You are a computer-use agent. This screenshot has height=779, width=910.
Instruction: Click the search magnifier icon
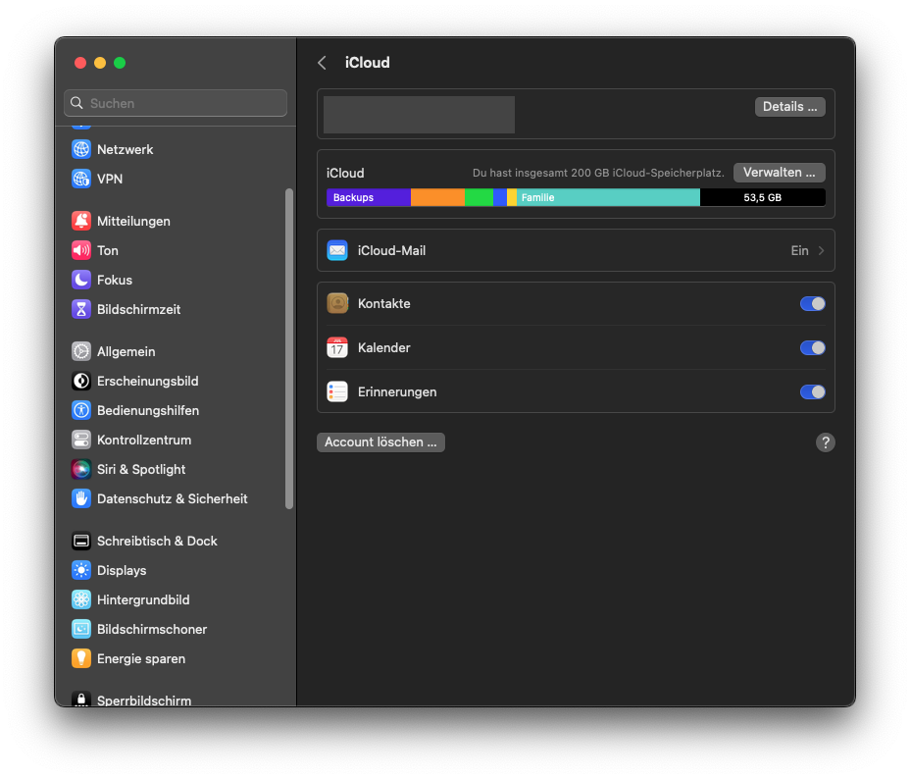coord(76,103)
